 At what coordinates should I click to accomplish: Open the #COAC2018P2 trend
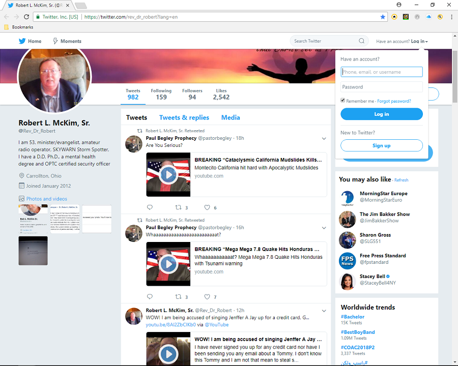point(358,348)
